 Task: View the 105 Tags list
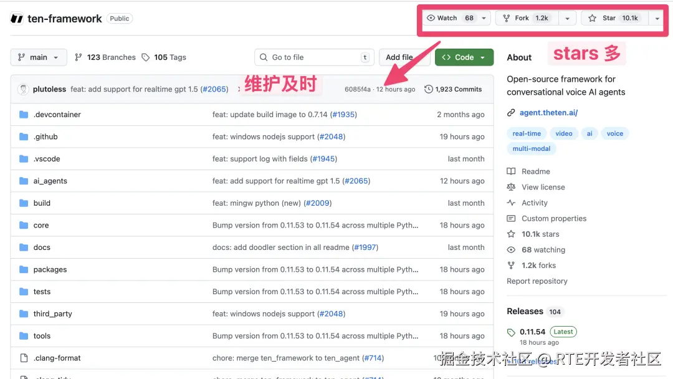(164, 57)
